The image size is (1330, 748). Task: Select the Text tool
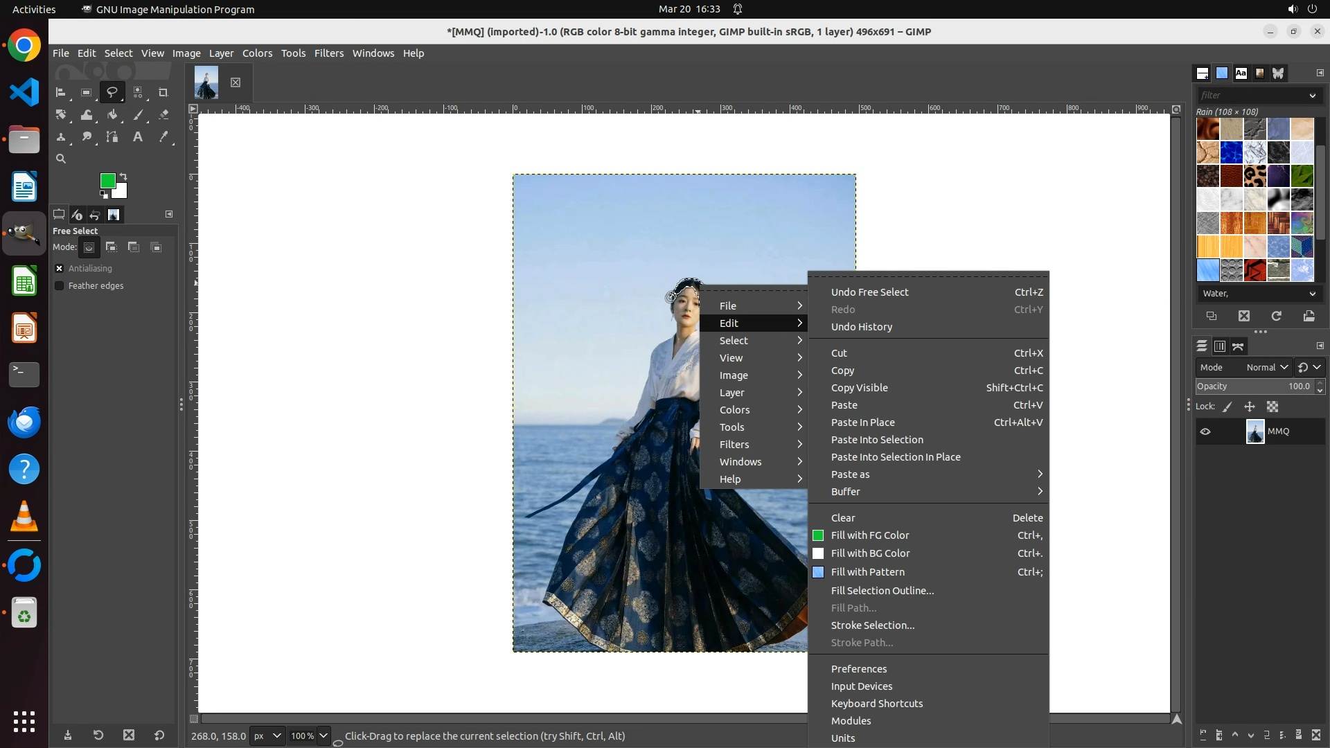[x=138, y=137]
